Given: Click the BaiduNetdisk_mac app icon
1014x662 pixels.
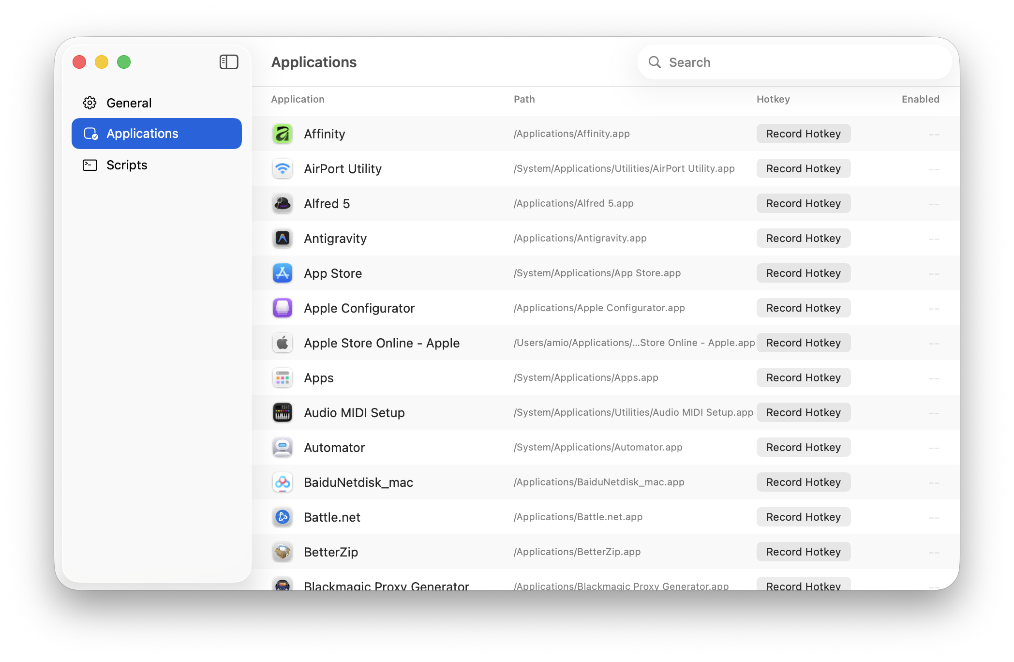Looking at the screenshot, I should click(x=283, y=482).
